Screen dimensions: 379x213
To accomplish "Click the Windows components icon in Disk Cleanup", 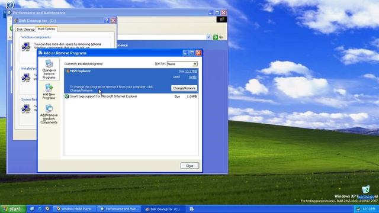I will 25,46.
